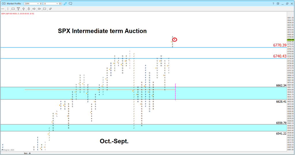Choose the up arrow drawing tool
Image resolution: width=295 pixels, height=155 pixels.
(x=24, y=9)
